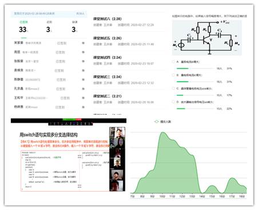This screenshot has height=210, width=258.
Task: Select answer option B radio button
Action: [x=173, y=75]
